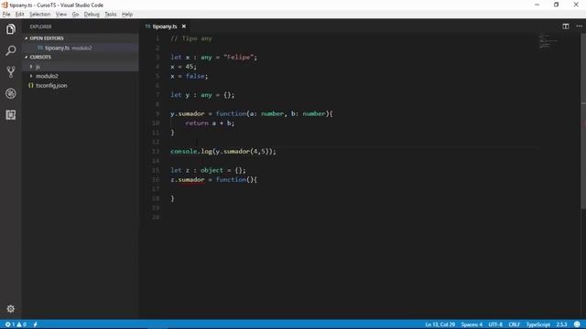Click the return statement on line 10
The height and width of the screenshot is (329, 586).
coord(210,123)
